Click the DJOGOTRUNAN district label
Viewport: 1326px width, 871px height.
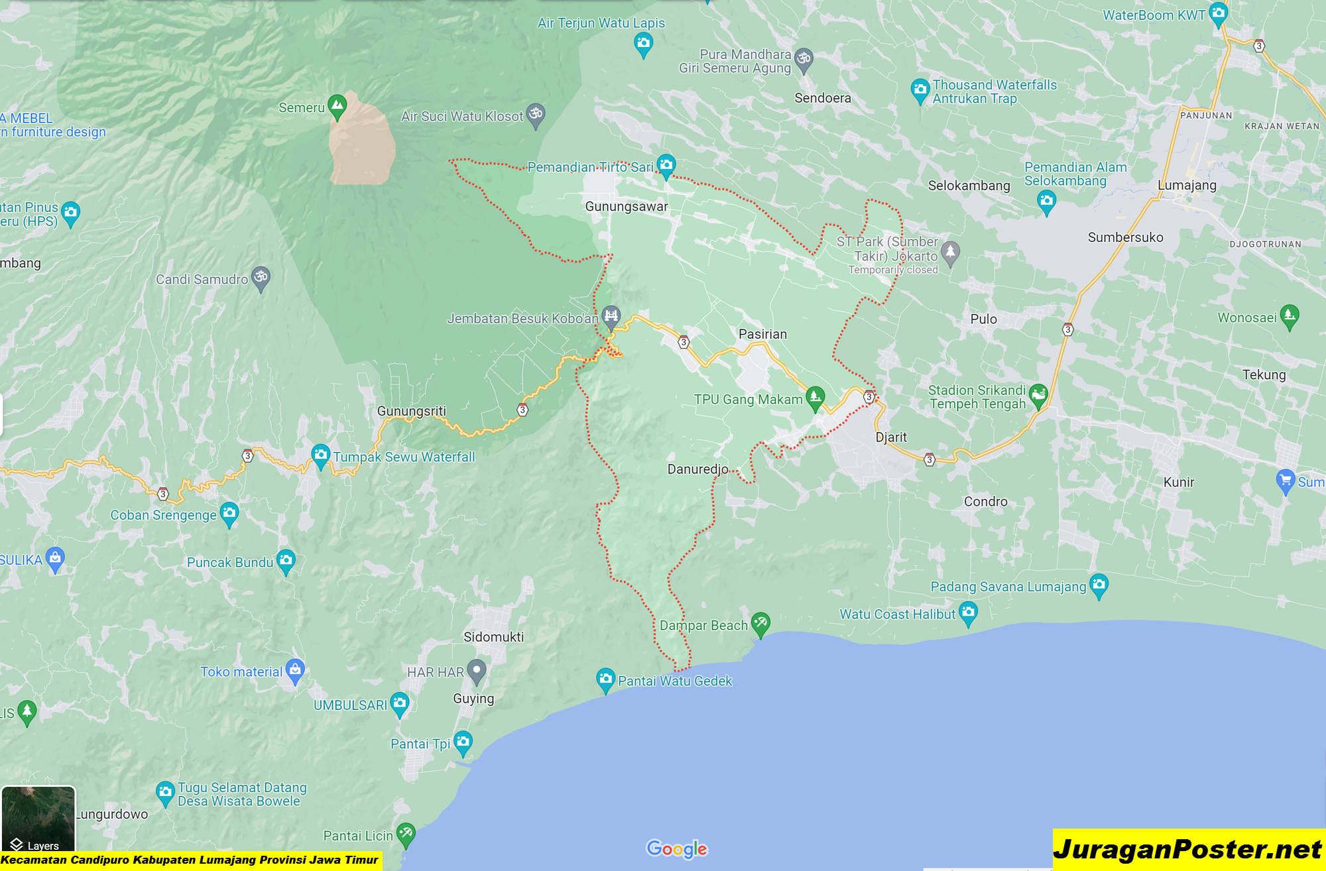click(x=1265, y=245)
